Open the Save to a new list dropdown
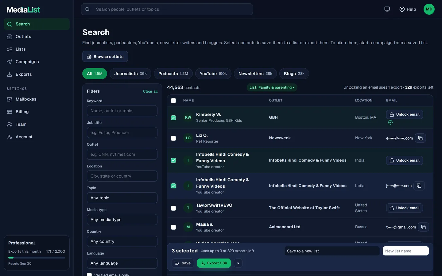 [332, 251]
